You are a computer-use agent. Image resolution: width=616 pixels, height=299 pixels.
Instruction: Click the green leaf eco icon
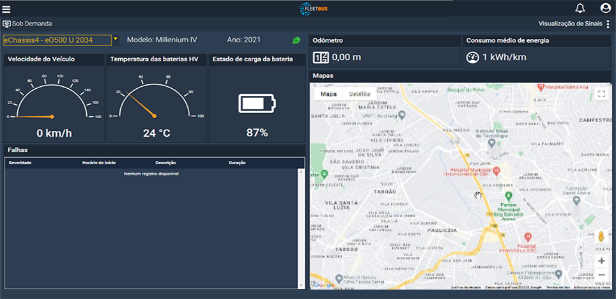click(296, 40)
